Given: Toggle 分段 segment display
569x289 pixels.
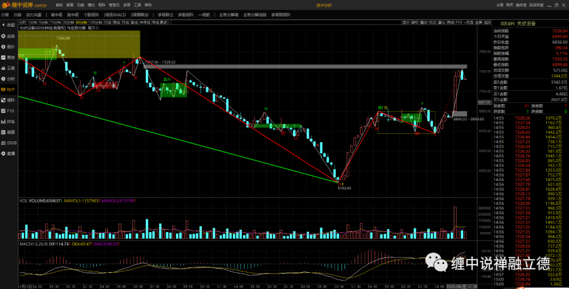Looking at the screenshot, I should [x=17, y=15].
